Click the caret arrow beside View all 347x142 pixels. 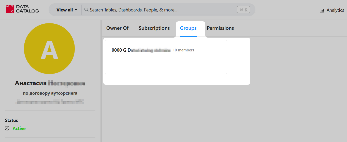[x=76, y=10]
